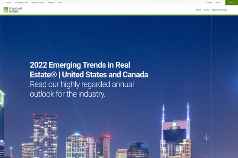Image resolution: width=238 pixels, height=158 pixels.
Task: Click the 2022 Emerging Trends headline
Action: [x=89, y=70]
